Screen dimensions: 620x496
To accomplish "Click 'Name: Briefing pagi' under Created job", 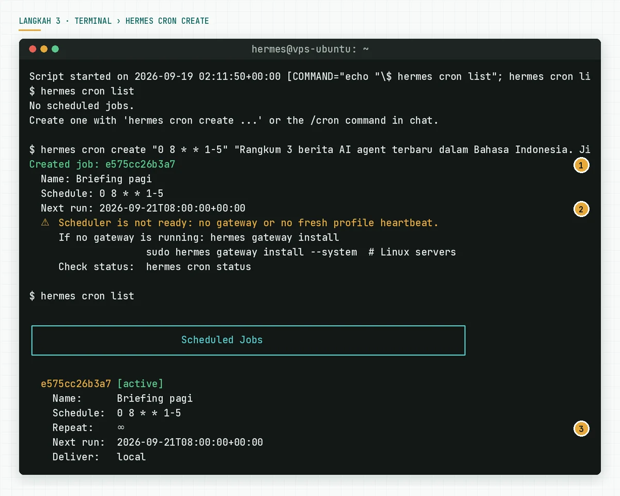I will (96, 179).
